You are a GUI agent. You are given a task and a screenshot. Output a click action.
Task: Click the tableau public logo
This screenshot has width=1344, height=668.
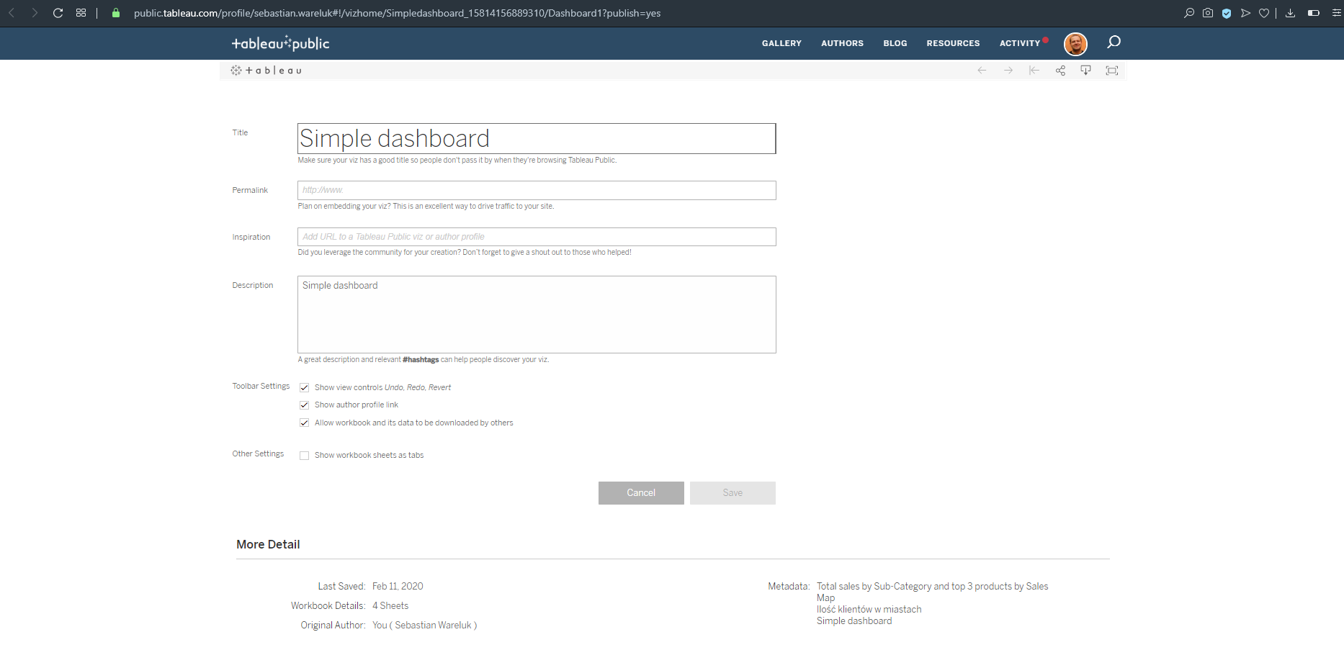pyautogui.click(x=280, y=44)
